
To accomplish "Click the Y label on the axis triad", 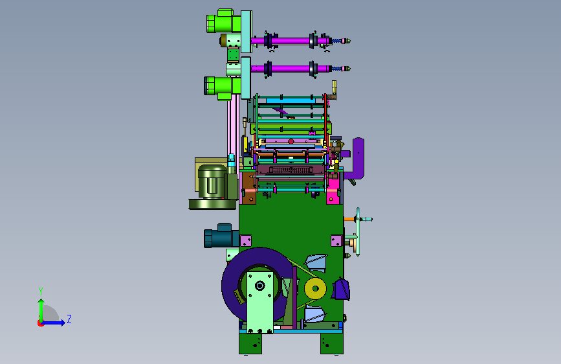I will [x=41, y=291].
